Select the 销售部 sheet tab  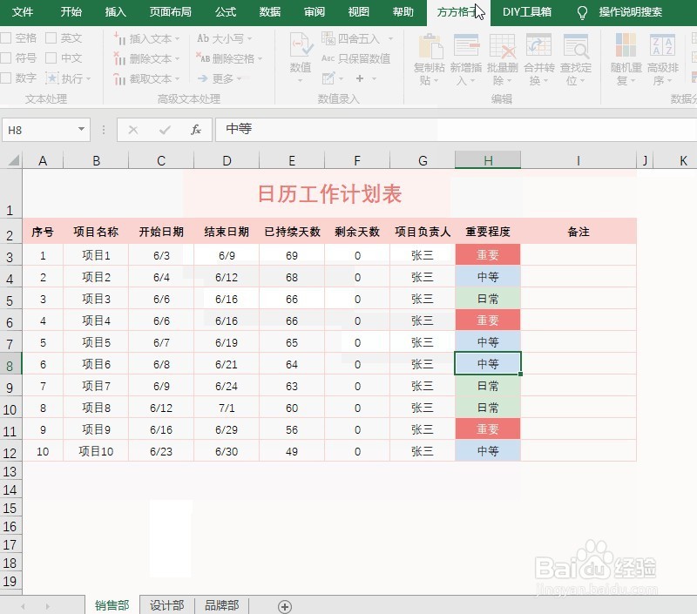[x=112, y=605]
